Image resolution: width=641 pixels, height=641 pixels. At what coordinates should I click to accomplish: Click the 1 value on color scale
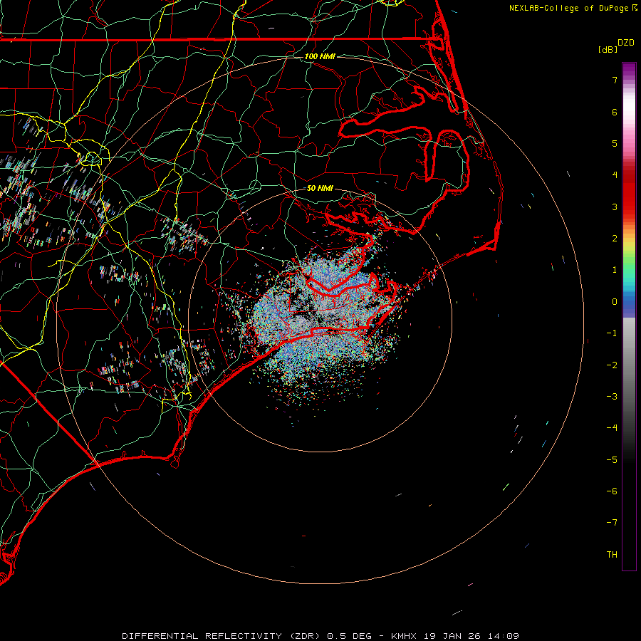[x=615, y=270]
